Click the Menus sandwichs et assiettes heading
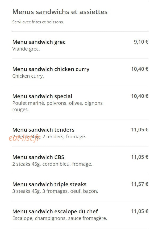 (60, 12)
